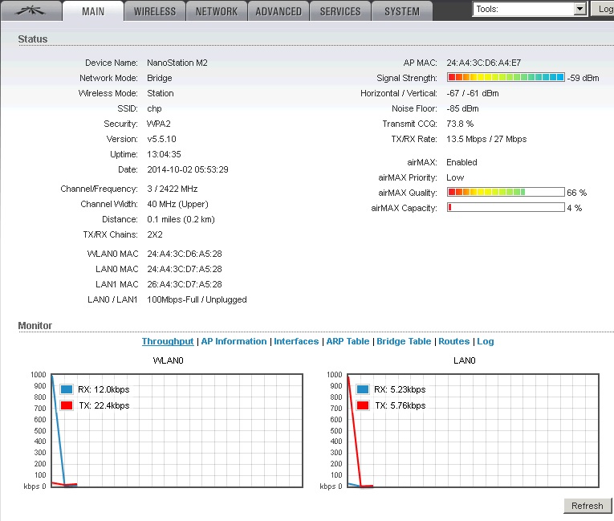Screen dimensions: 614x521
Task: Click the Signal Strength bar
Action: point(506,77)
